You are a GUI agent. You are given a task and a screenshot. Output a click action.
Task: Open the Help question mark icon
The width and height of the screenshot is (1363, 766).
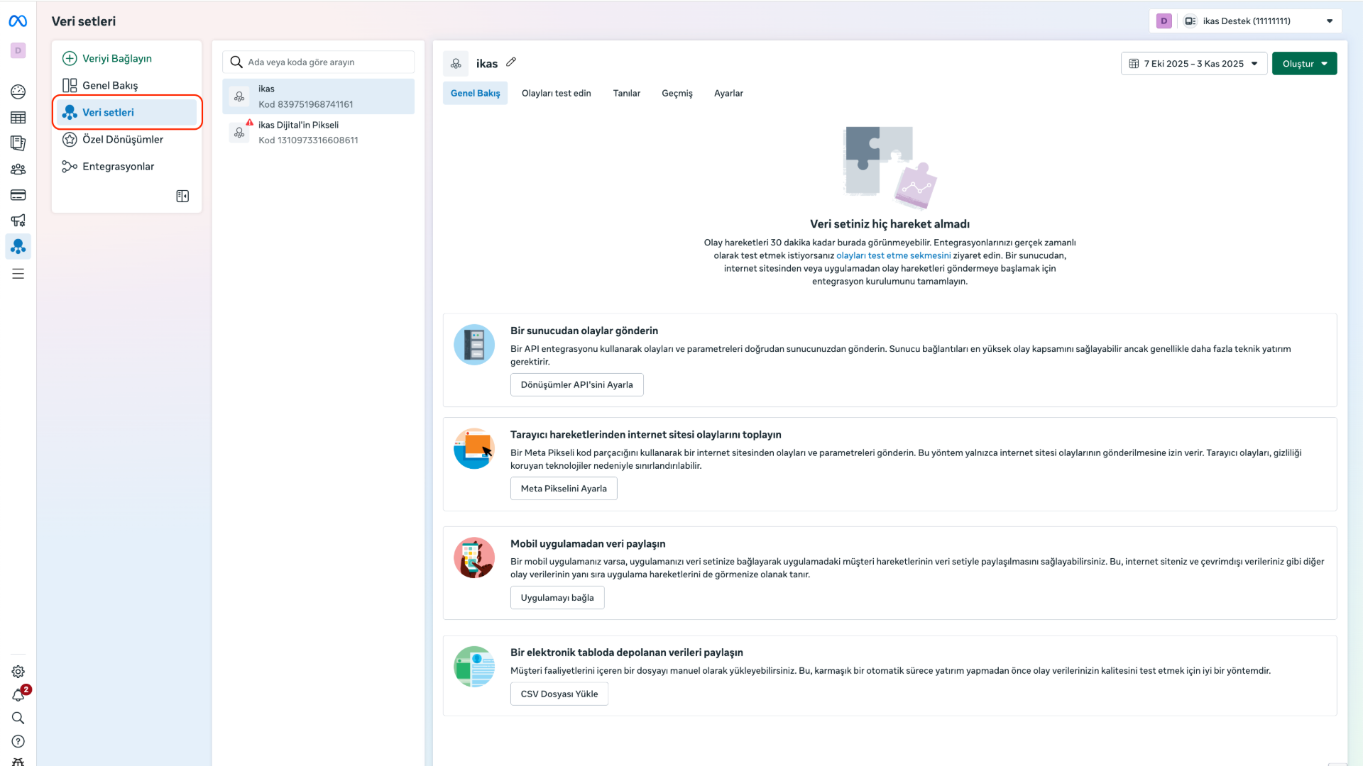[x=18, y=741]
